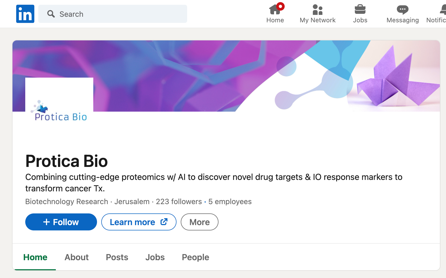Open the Jobs briefcase icon
Image resolution: width=446 pixels, height=278 pixels.
coord(360,10)
